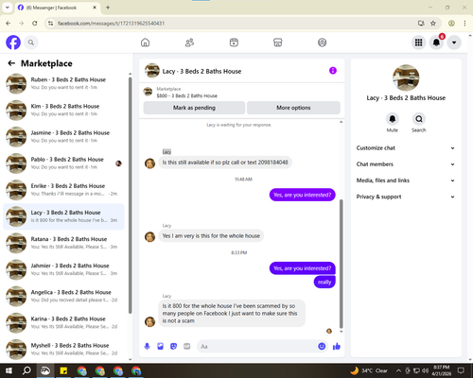Open Angelica's 3 Beds 2 Baths conversation
The height and width of the screenshot is (378, 473).
click(63, 296)
